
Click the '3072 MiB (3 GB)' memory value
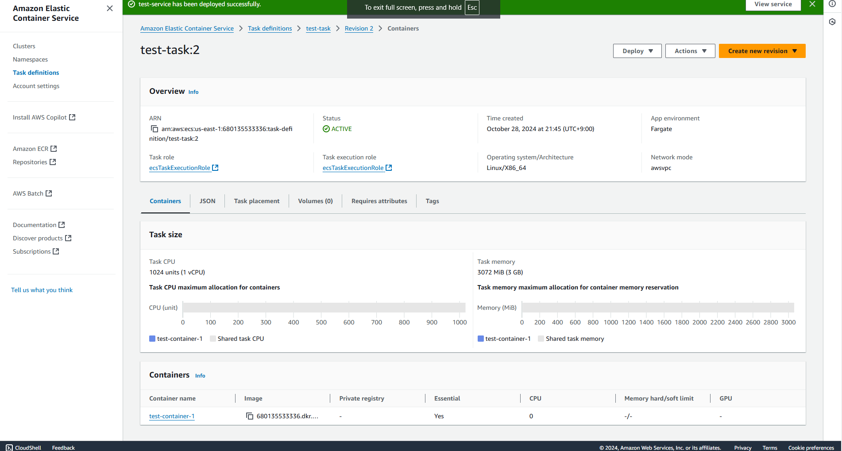tap(500, 272)
